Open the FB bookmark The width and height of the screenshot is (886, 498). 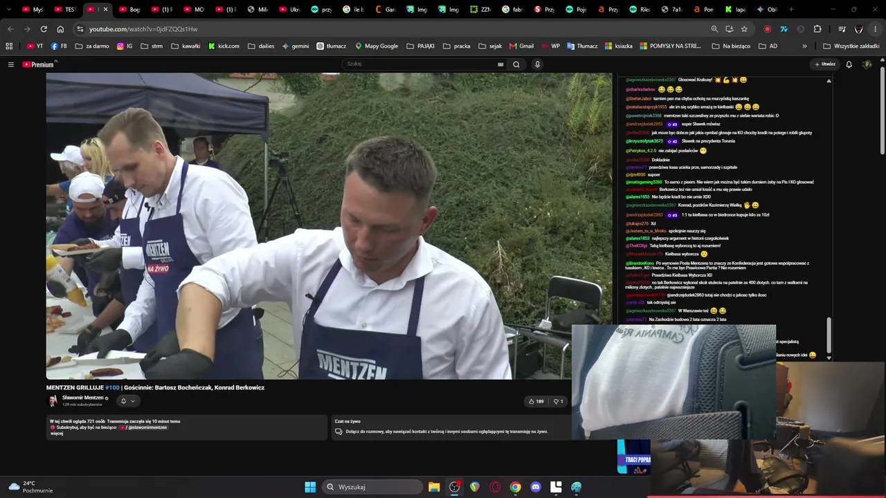(60, 46)
